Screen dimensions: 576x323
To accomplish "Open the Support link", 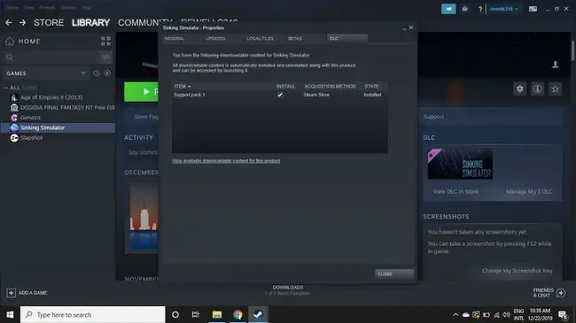I will pos(433,117).
